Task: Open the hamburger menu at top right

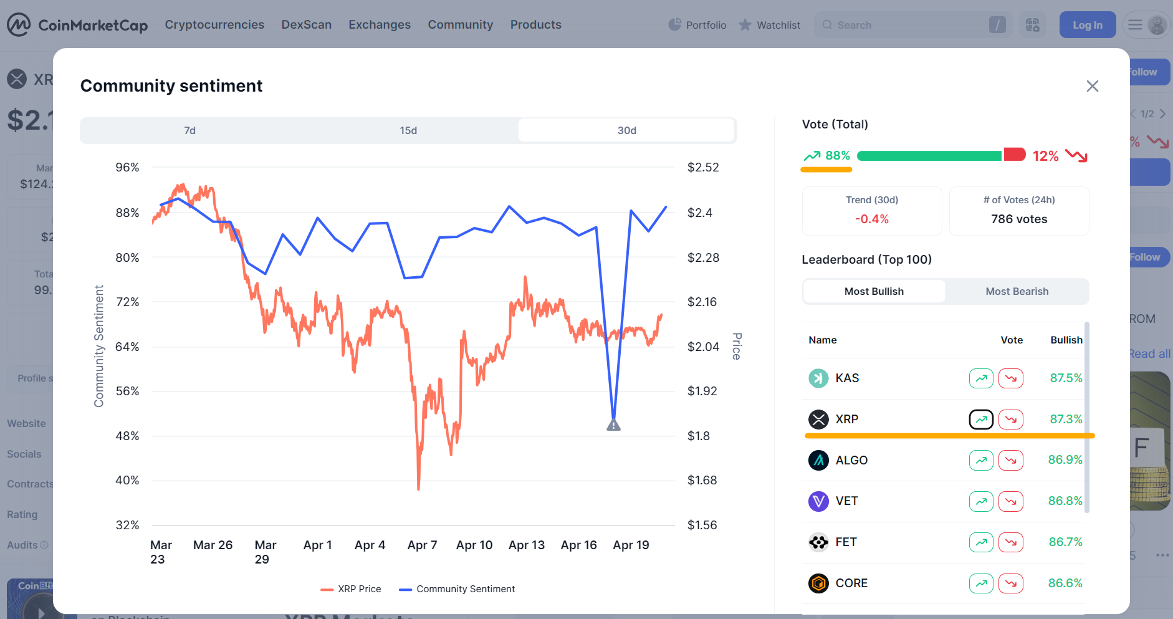Action: (1134, 24)
